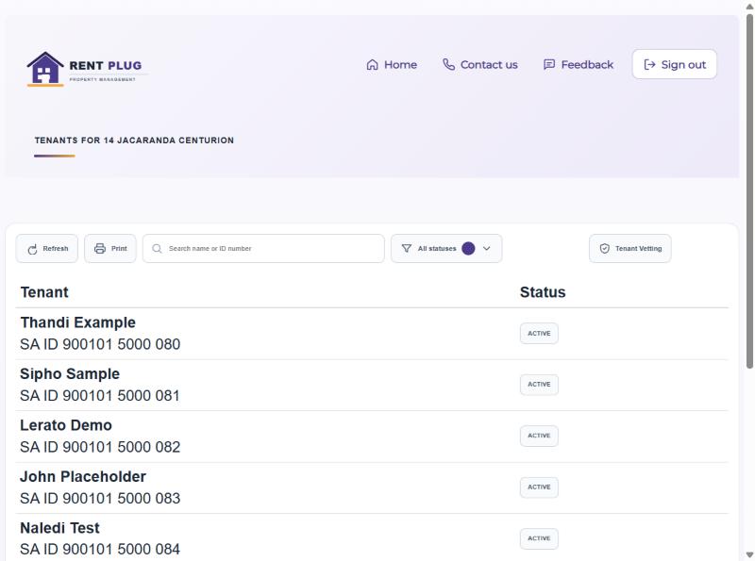Sign out of the account
Screen dimensions: 755x561
coord(675,64)
